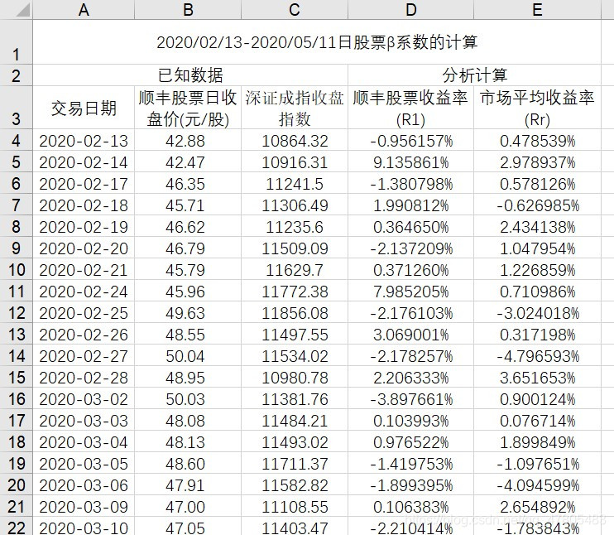
Task: Click the 分析计算 merged cell
Action: coord(474,75)
